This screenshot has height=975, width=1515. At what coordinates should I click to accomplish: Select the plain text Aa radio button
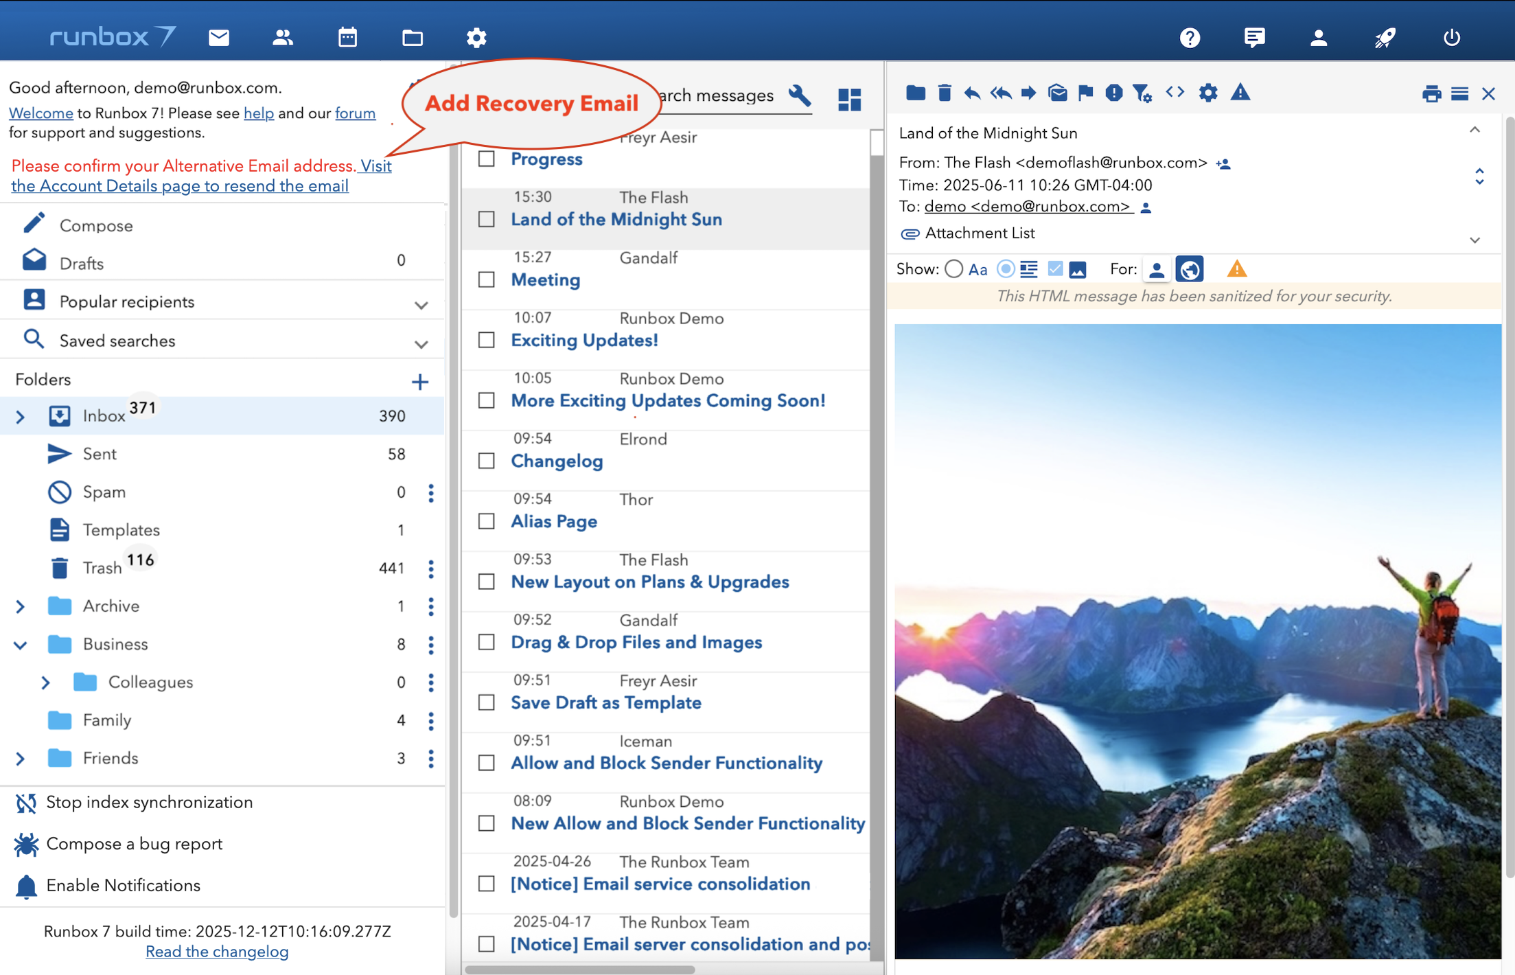(x=953, y=269)
